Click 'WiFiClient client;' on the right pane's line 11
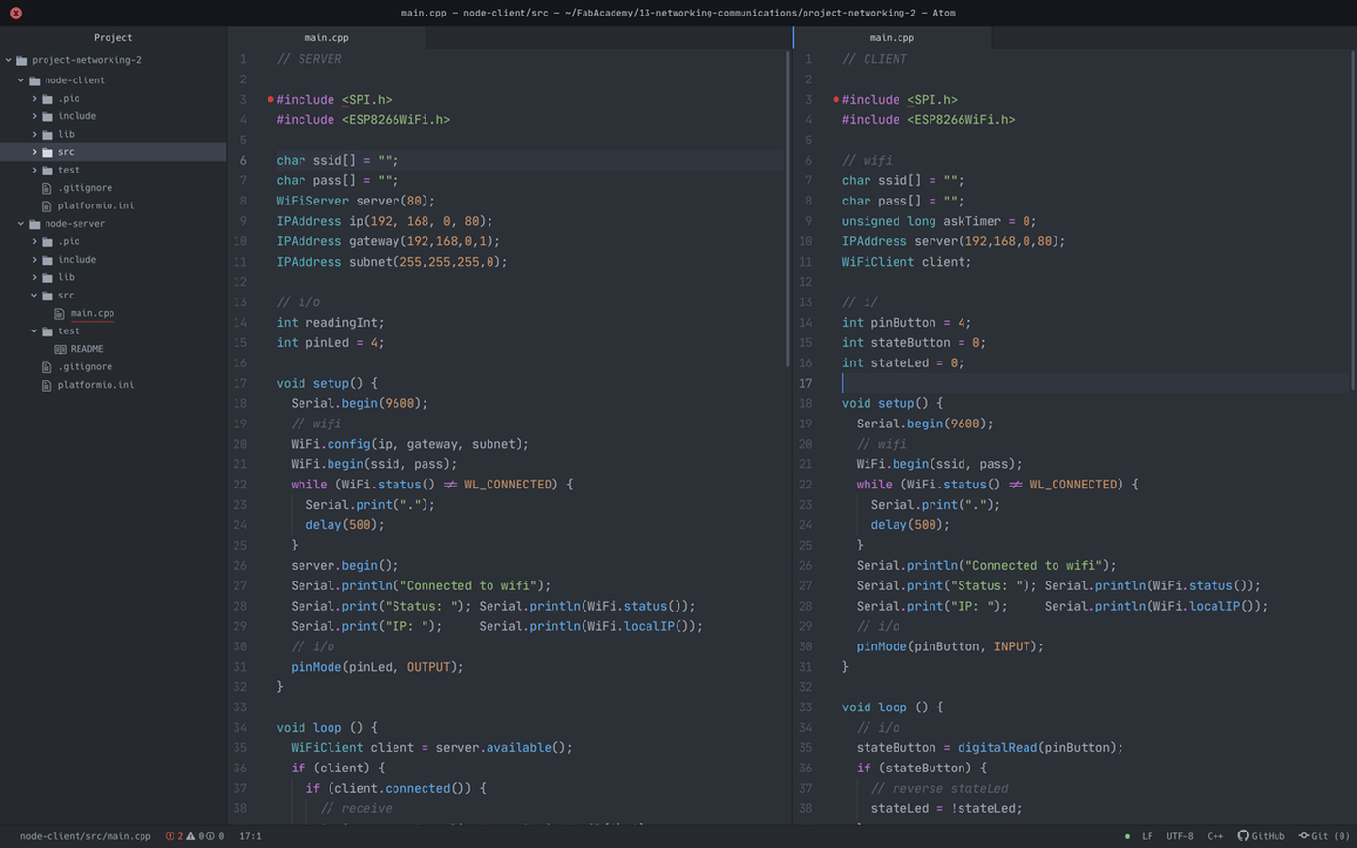1357x848 pixels. click(906, 262)
